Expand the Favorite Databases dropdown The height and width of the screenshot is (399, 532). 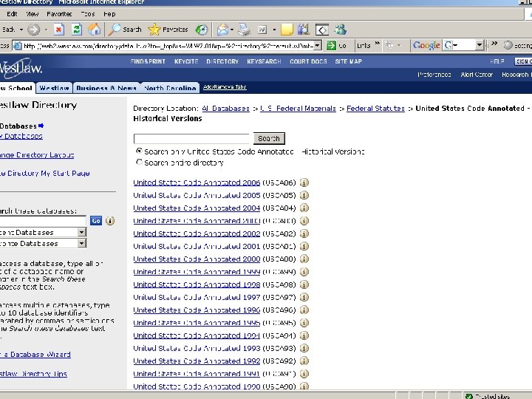tap(82, 243)
